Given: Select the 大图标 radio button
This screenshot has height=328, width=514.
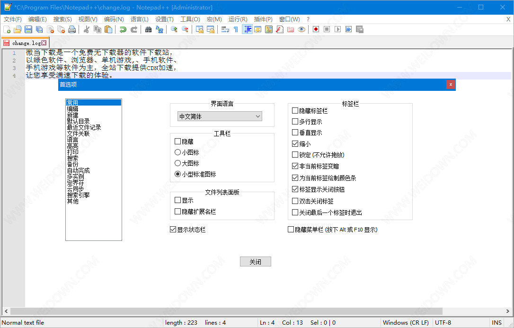Looking at the screenshot, I should pyautogui.click(x=177, y=163).
